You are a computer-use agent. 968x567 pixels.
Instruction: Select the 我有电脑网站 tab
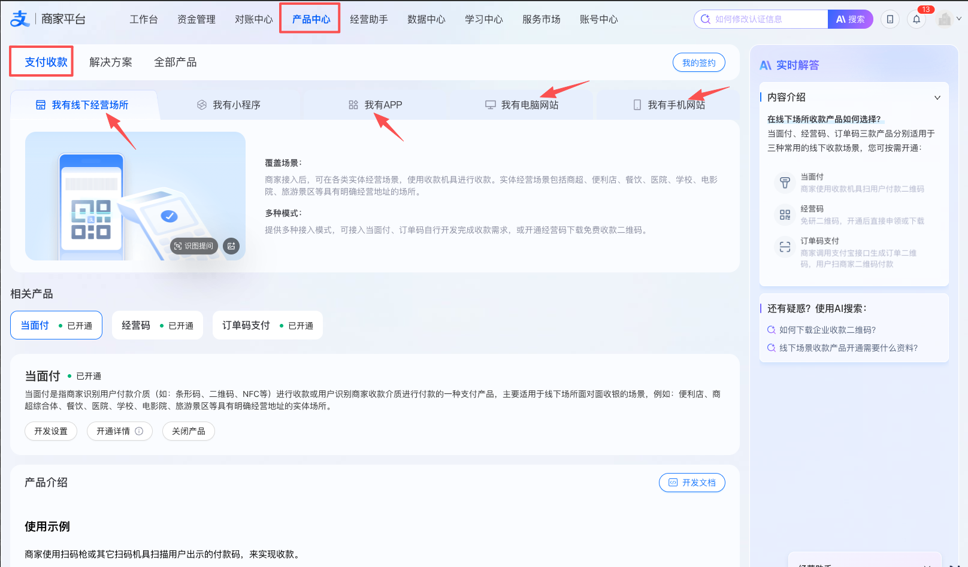click(522, 105)
